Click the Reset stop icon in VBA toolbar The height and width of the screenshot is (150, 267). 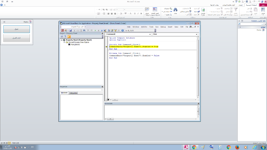[x=102, y=31]
